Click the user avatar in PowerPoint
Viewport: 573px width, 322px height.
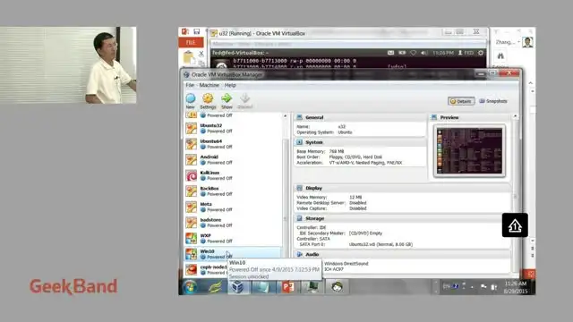click(527, 42)
